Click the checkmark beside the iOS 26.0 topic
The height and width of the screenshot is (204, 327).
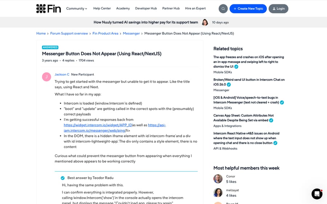229,85
